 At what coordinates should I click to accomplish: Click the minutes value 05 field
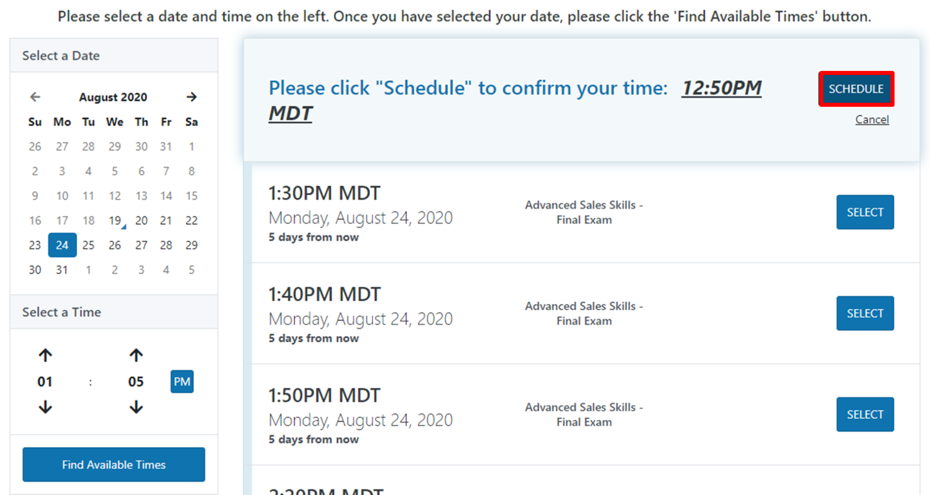pos(136,381)
